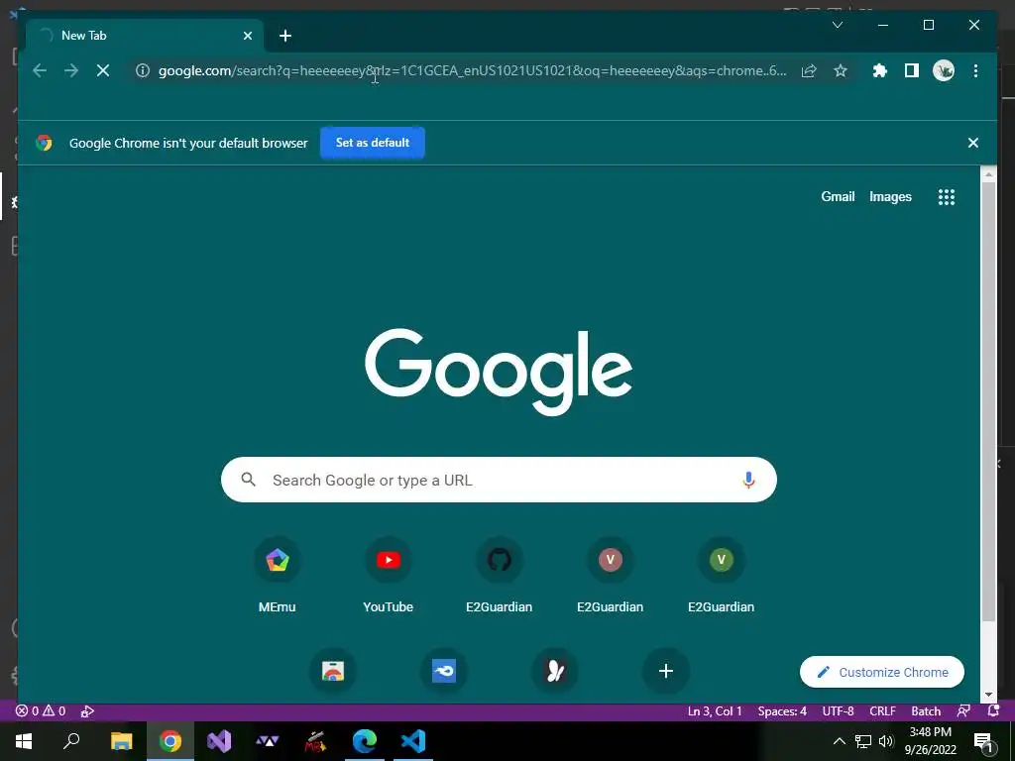Click Ln 3, Col 1 in status bar
Screen dimensions: 1015x761
tap(715, 711)
